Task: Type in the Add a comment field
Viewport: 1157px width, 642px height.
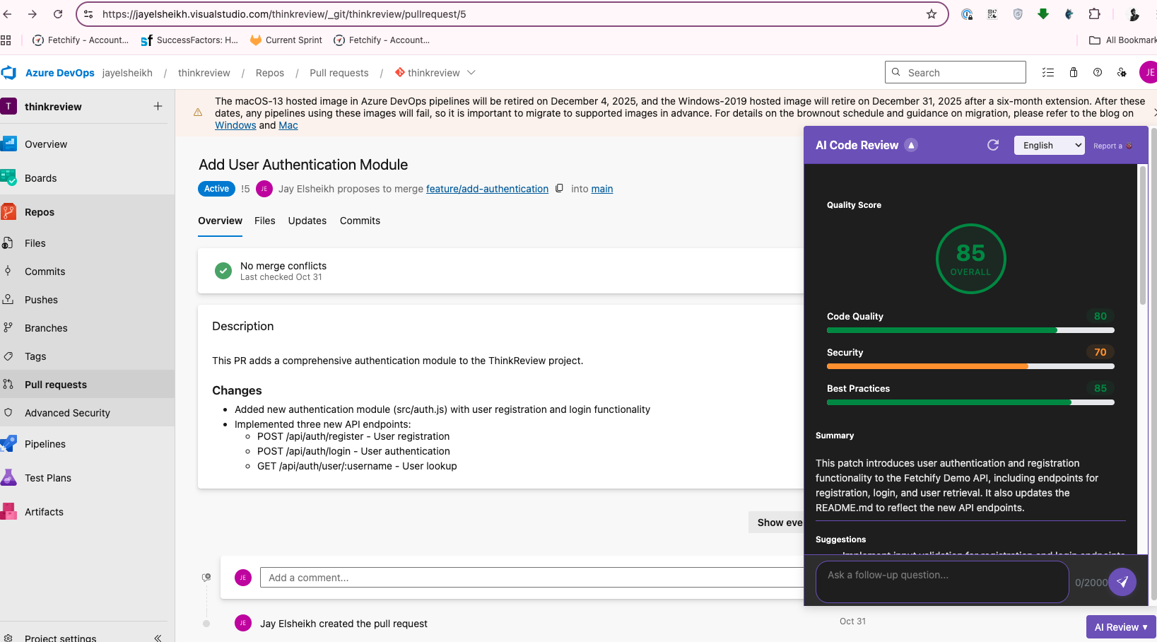Action: (495, 578)
